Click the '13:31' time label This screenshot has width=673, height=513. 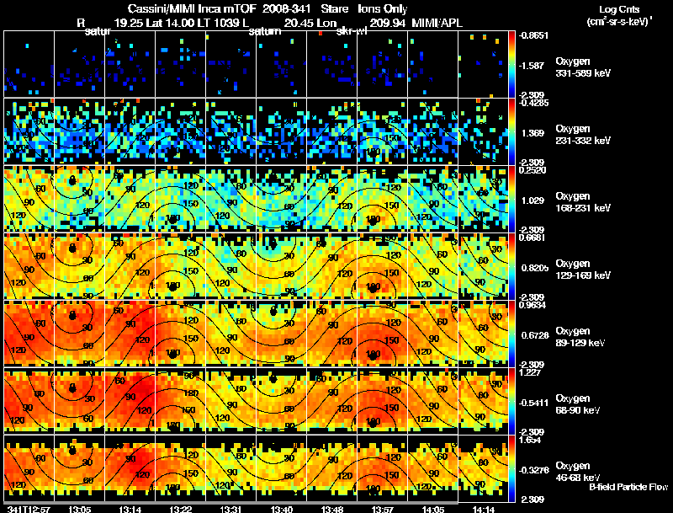tap(231, 509)
